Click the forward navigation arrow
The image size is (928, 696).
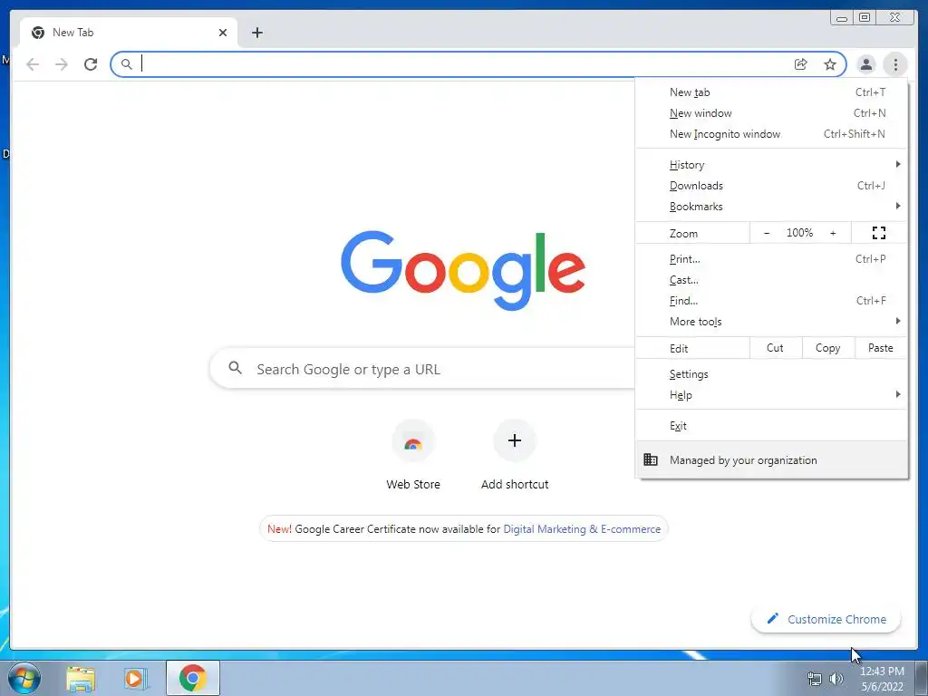62,64
